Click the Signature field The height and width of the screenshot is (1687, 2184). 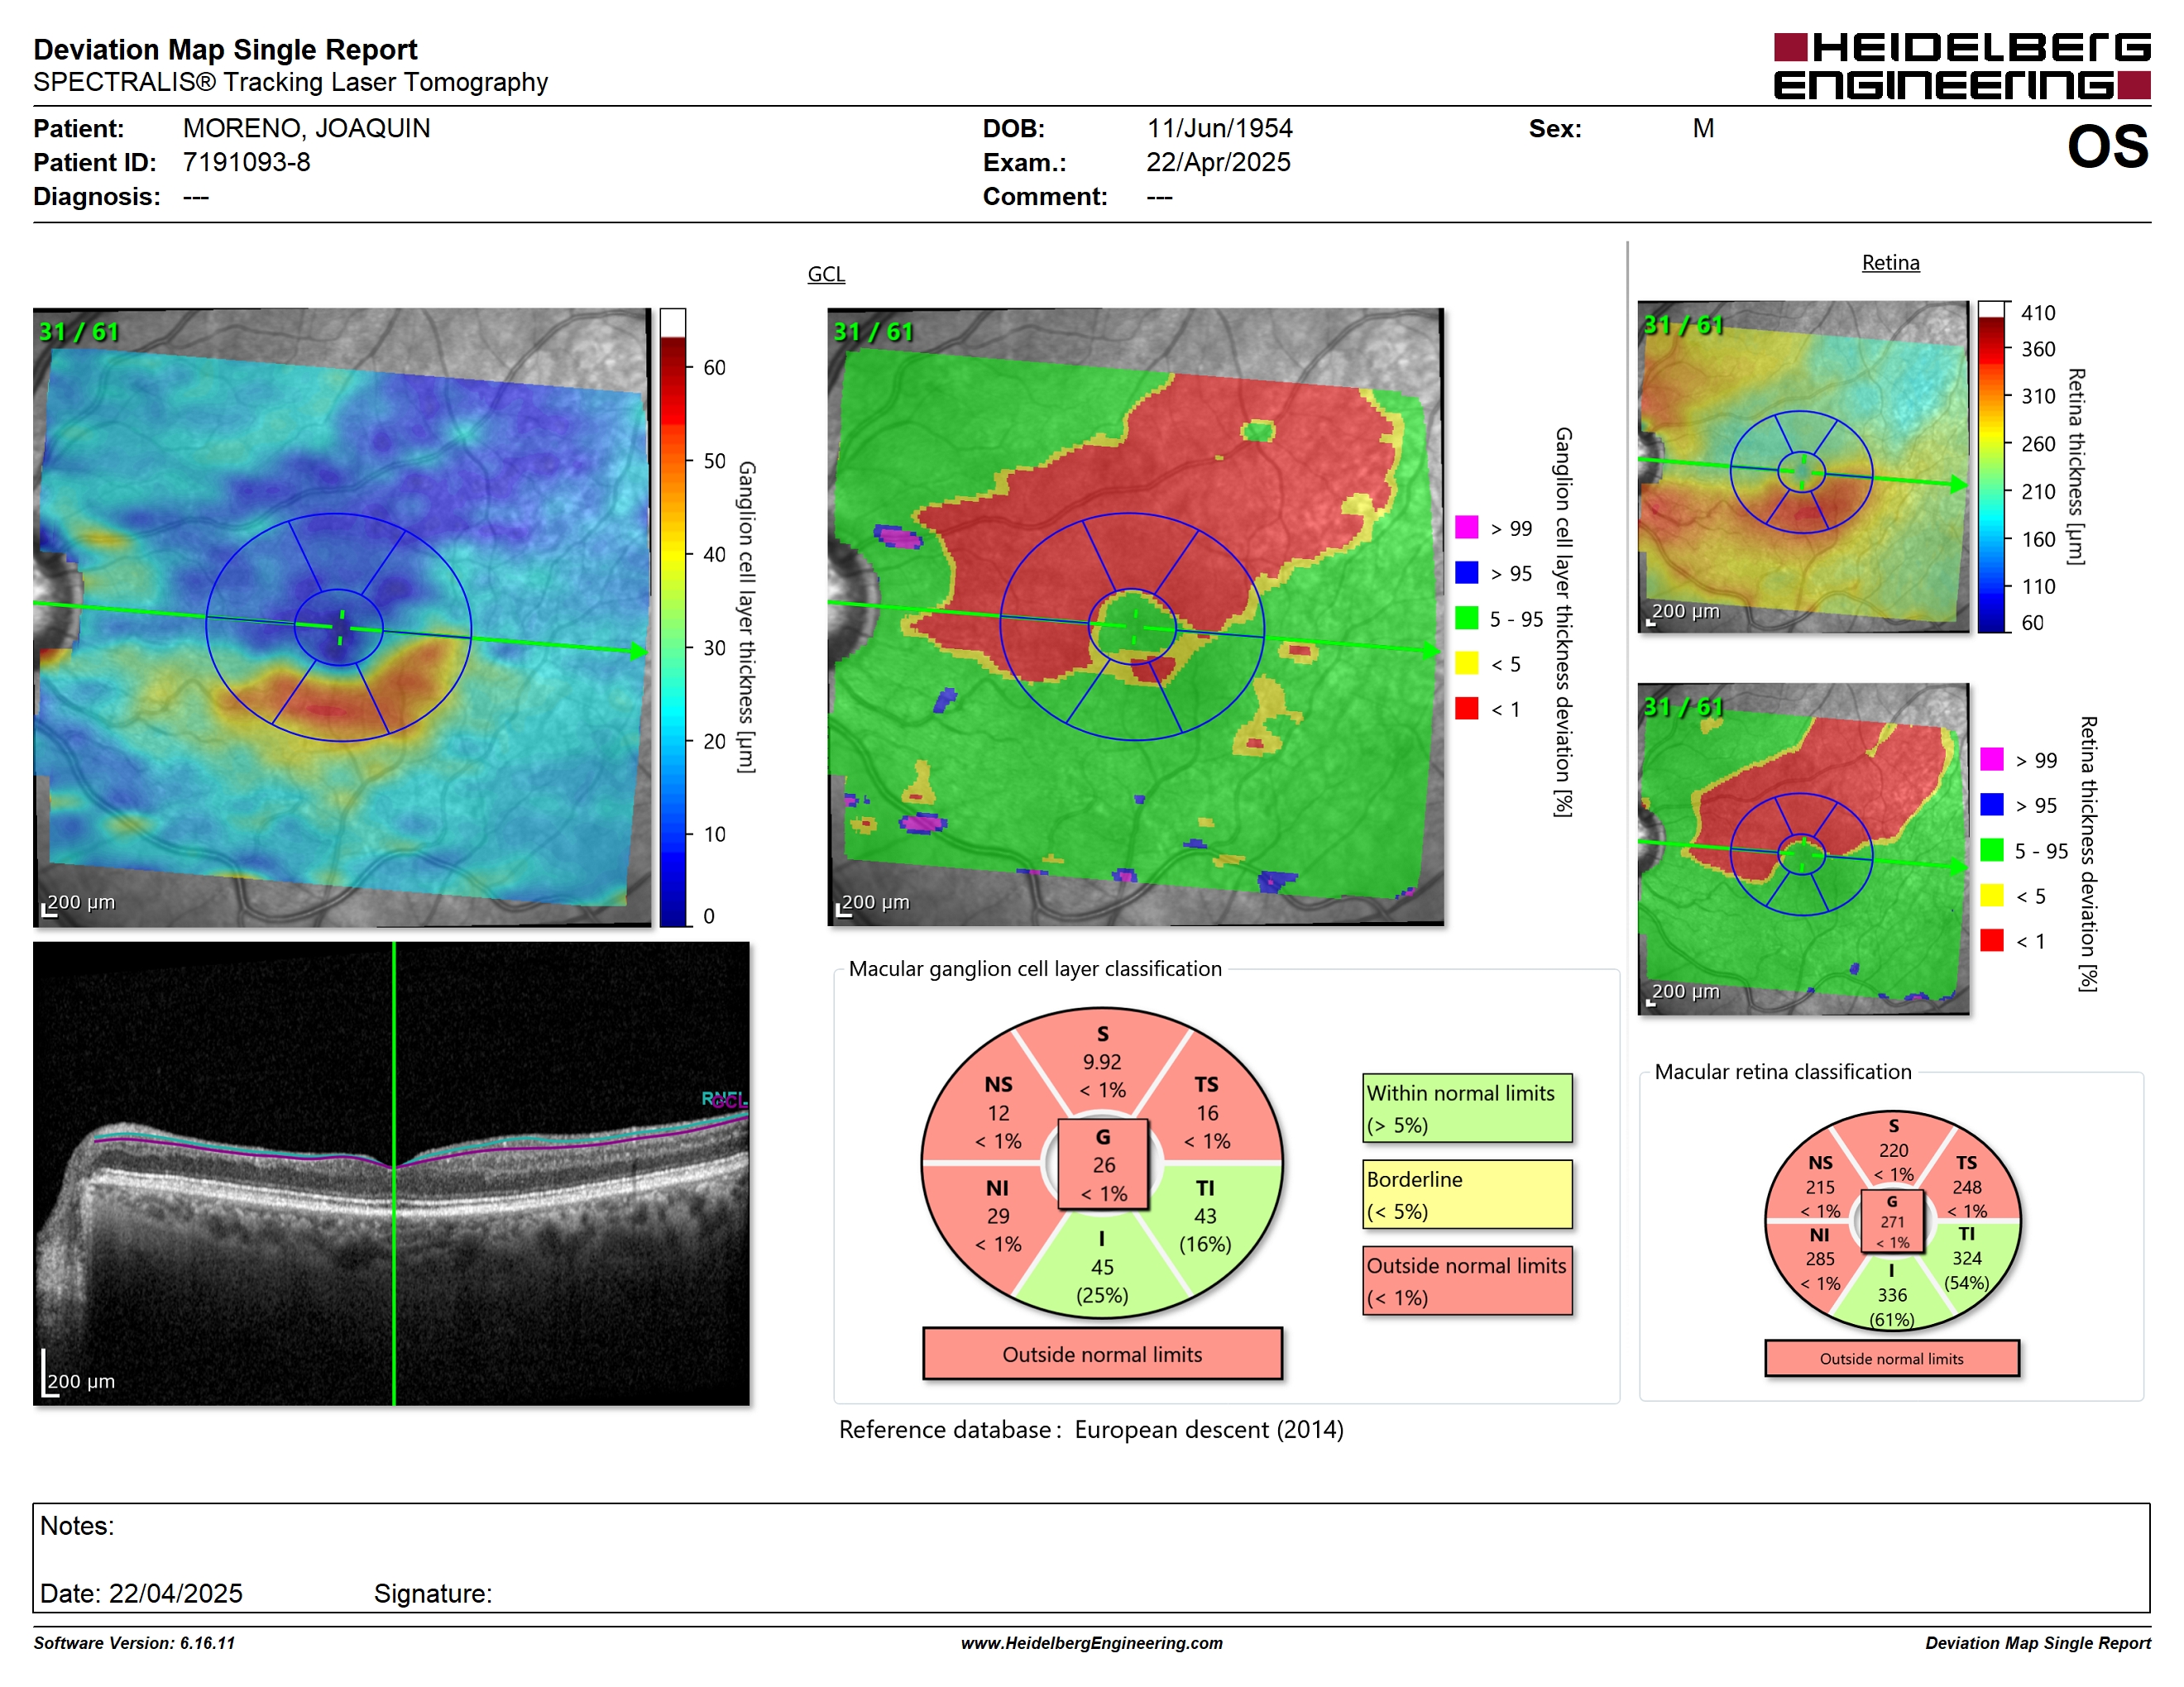pyautogui.click(x=433, y=1593)
